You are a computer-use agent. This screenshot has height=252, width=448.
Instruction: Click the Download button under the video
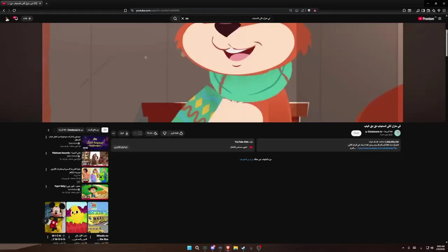click(x=124, y=133)
